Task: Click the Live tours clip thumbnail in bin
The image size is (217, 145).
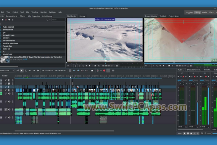Action: [5, 59]
